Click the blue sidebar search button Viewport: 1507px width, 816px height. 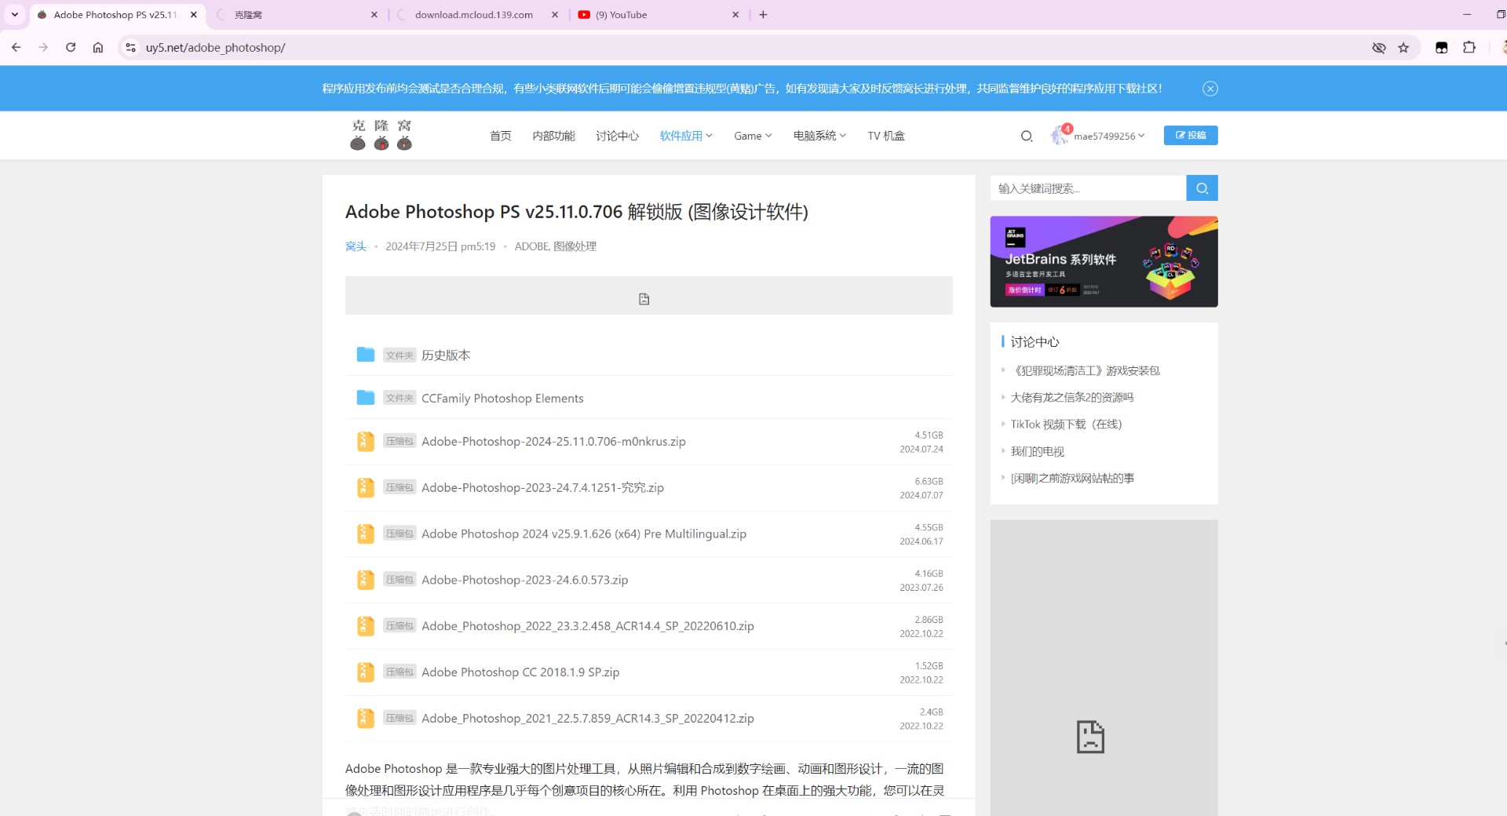(1202, 188)
